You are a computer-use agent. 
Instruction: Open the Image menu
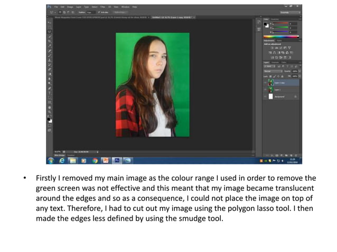pyautogui.click(x=70, y=7)
